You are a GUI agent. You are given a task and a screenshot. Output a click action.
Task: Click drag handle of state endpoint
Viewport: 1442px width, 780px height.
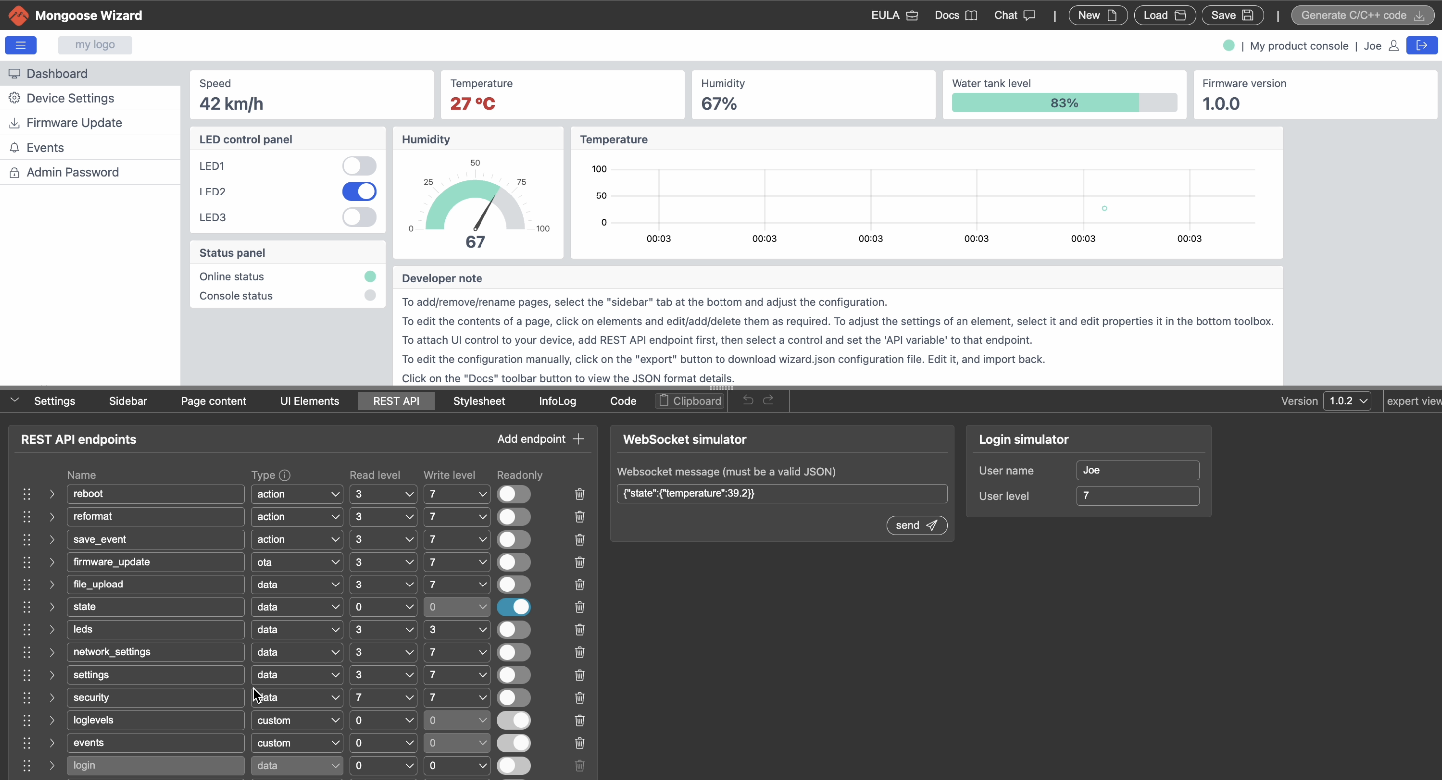tap(27, 607)
